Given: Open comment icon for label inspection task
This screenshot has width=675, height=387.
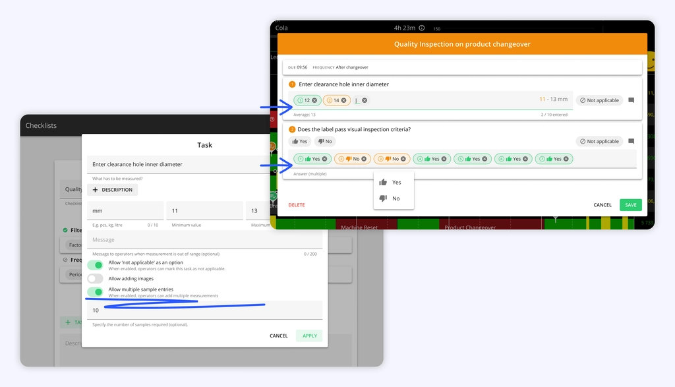Looking at the screenshot, I should tap(631, 141).
